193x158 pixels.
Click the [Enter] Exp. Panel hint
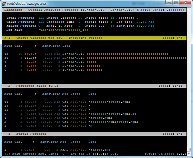(40, 154)
